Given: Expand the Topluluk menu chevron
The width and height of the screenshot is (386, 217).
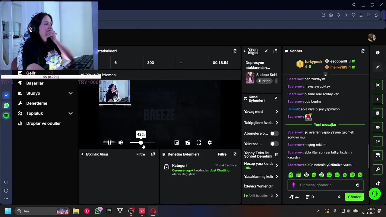Looking at the screenshot, I should tap(71, 113).
